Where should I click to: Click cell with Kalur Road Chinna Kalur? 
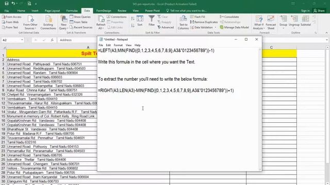coord(52,90)
